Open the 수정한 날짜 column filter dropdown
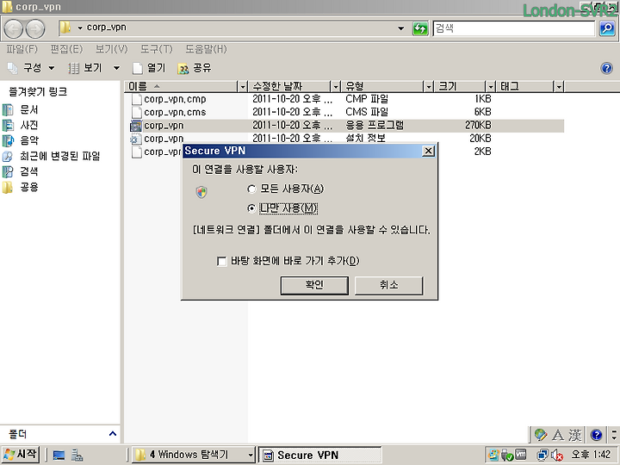Image resolution: width=620 pixels, height=465 pixels. 336,86
